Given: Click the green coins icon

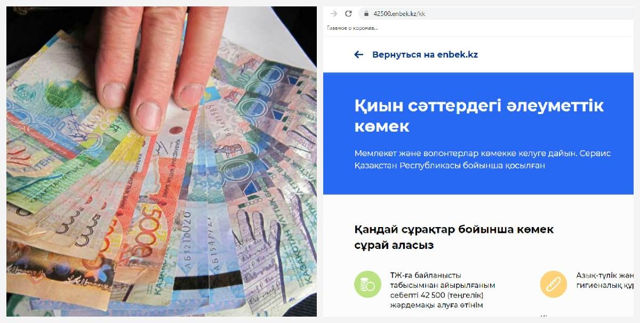Looking at the screenshot, I should click(x=367, y=284).
